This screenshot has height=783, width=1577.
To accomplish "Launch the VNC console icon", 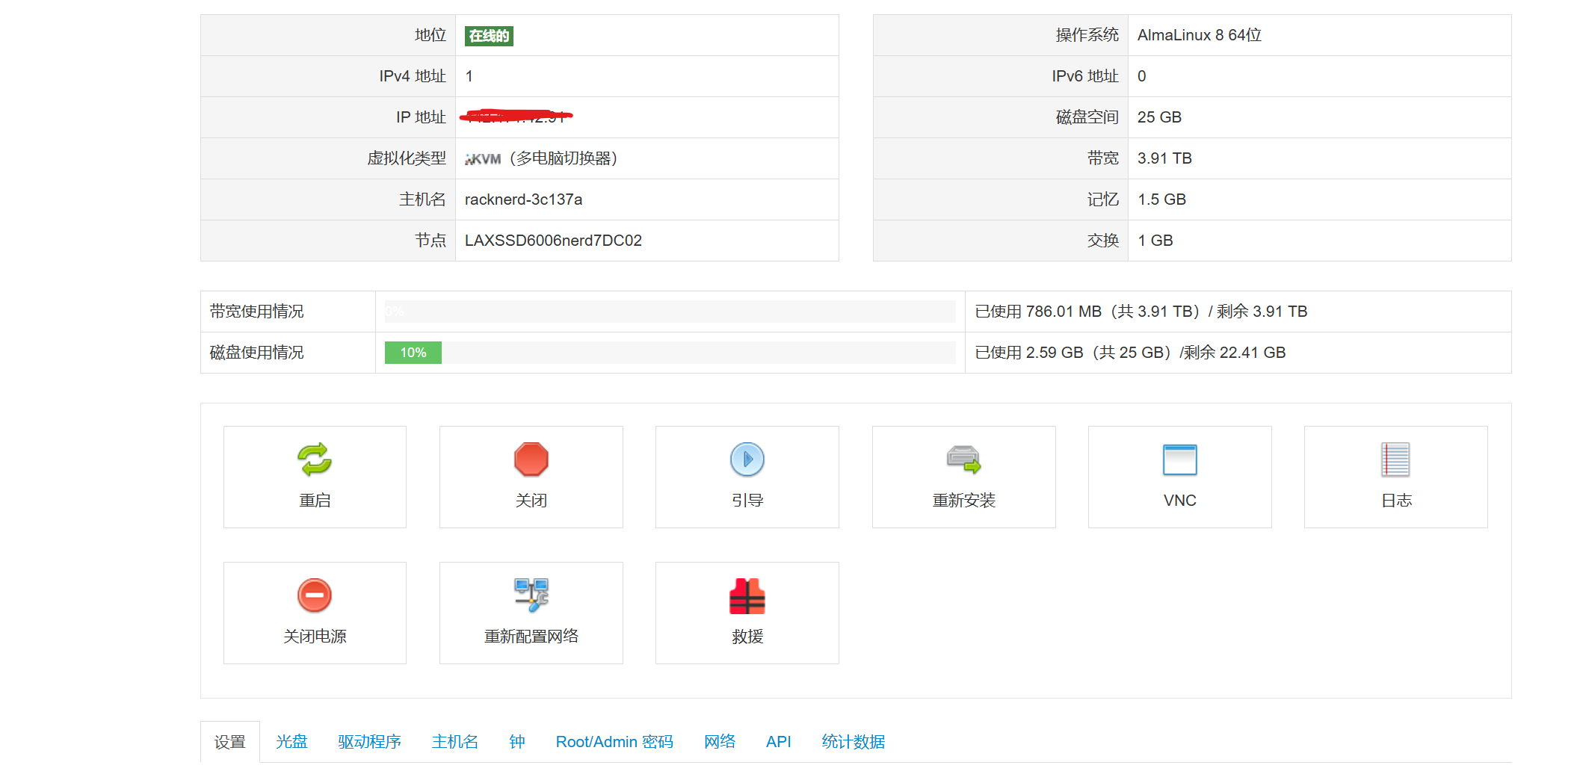I will click(1179, 459).
